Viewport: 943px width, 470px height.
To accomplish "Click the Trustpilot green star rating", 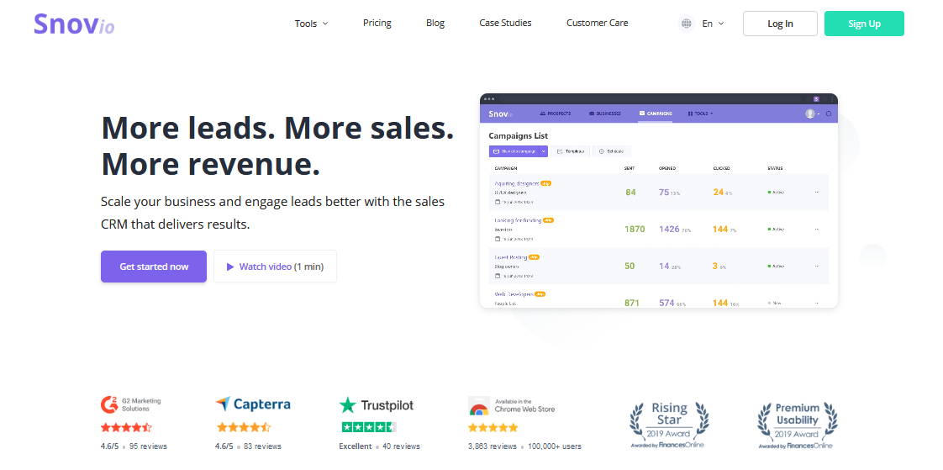I will click(x=369, y=427).
